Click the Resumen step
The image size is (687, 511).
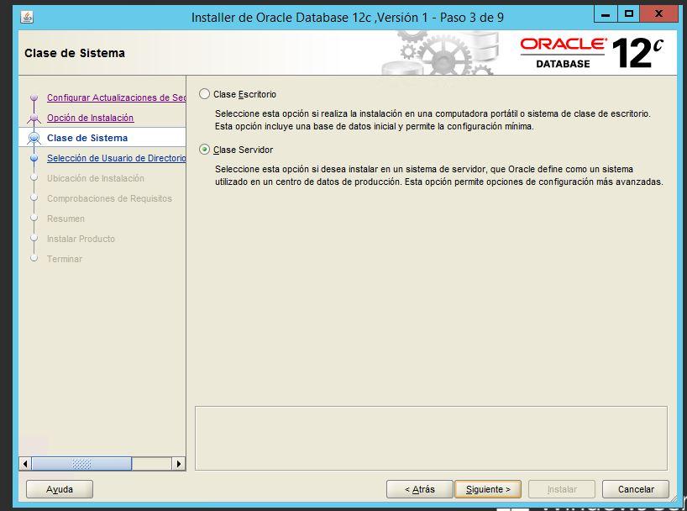point(66,219)
